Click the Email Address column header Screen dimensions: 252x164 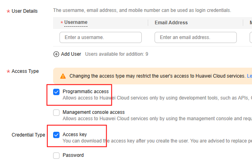click(171, 23)
